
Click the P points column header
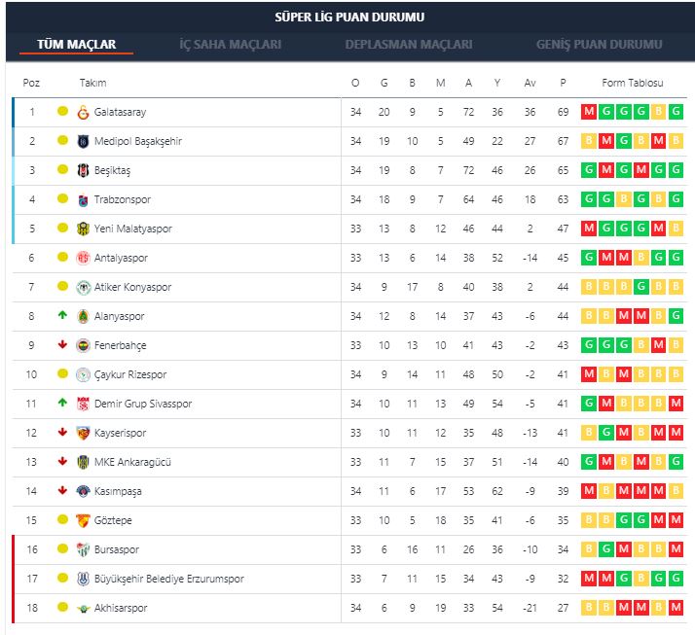pyautogui.click(x=563, y=83)
